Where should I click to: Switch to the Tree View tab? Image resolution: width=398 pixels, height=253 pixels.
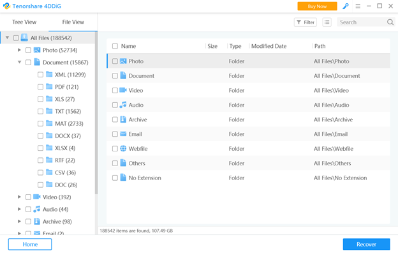24,22
